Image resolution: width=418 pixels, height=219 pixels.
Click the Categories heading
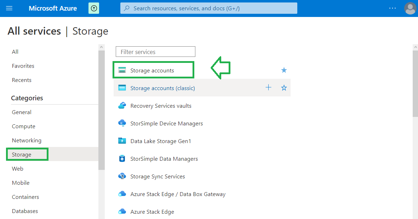[x=27, y=98]
